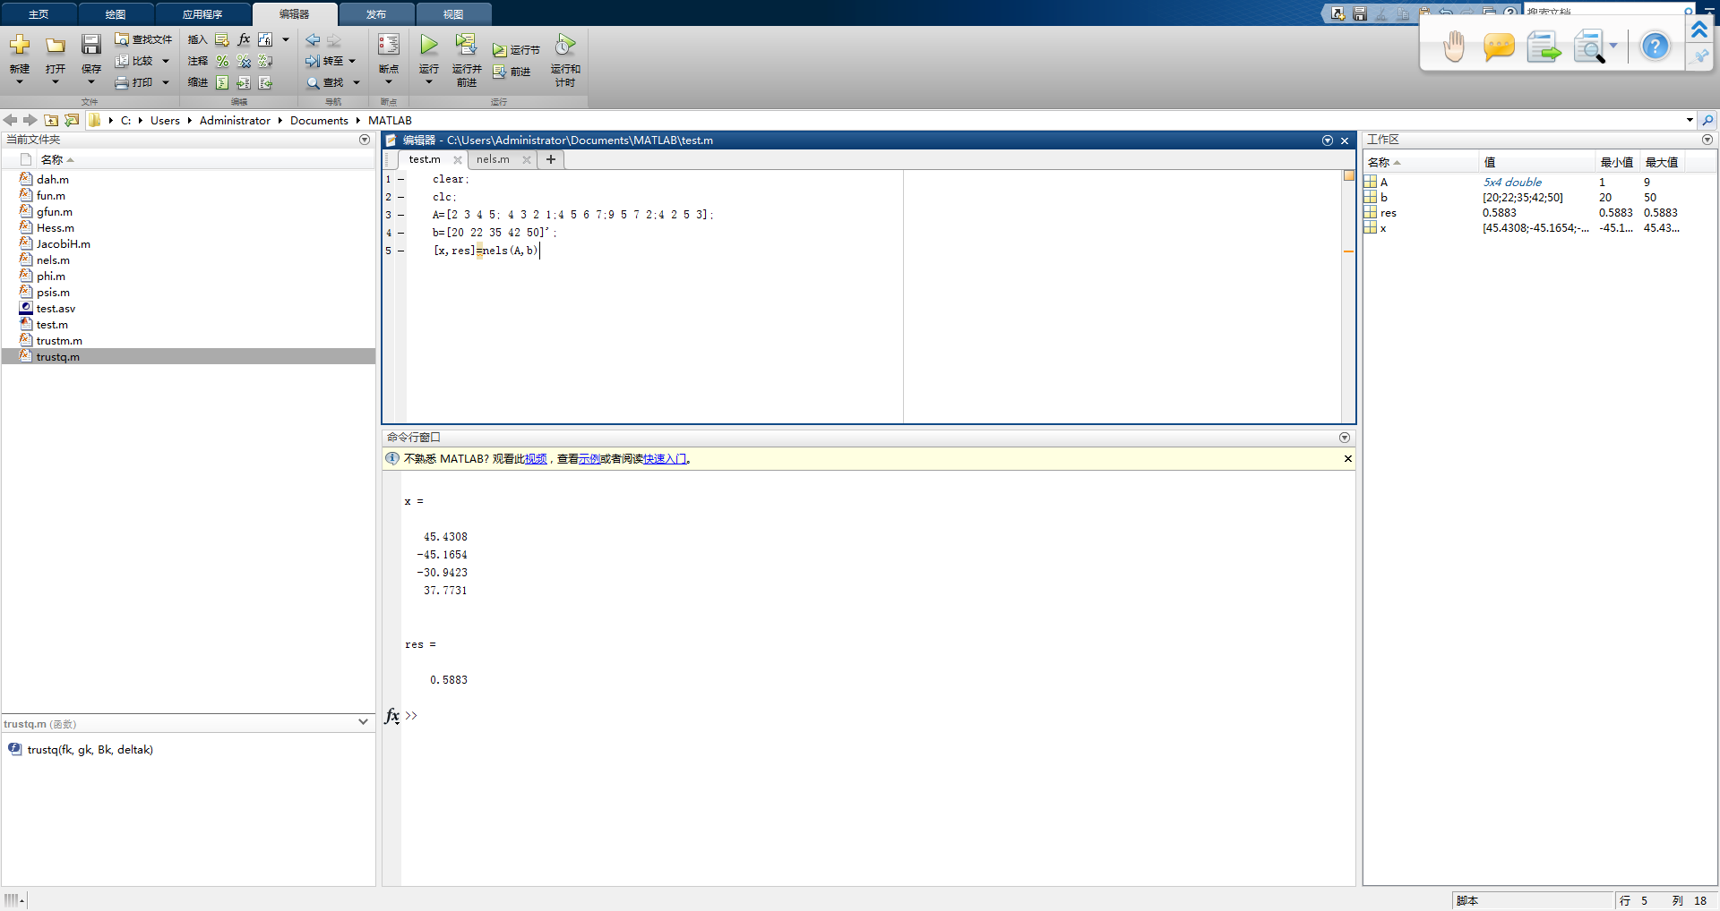Expand the trustq.m details panel chevron

pos(363,722)
